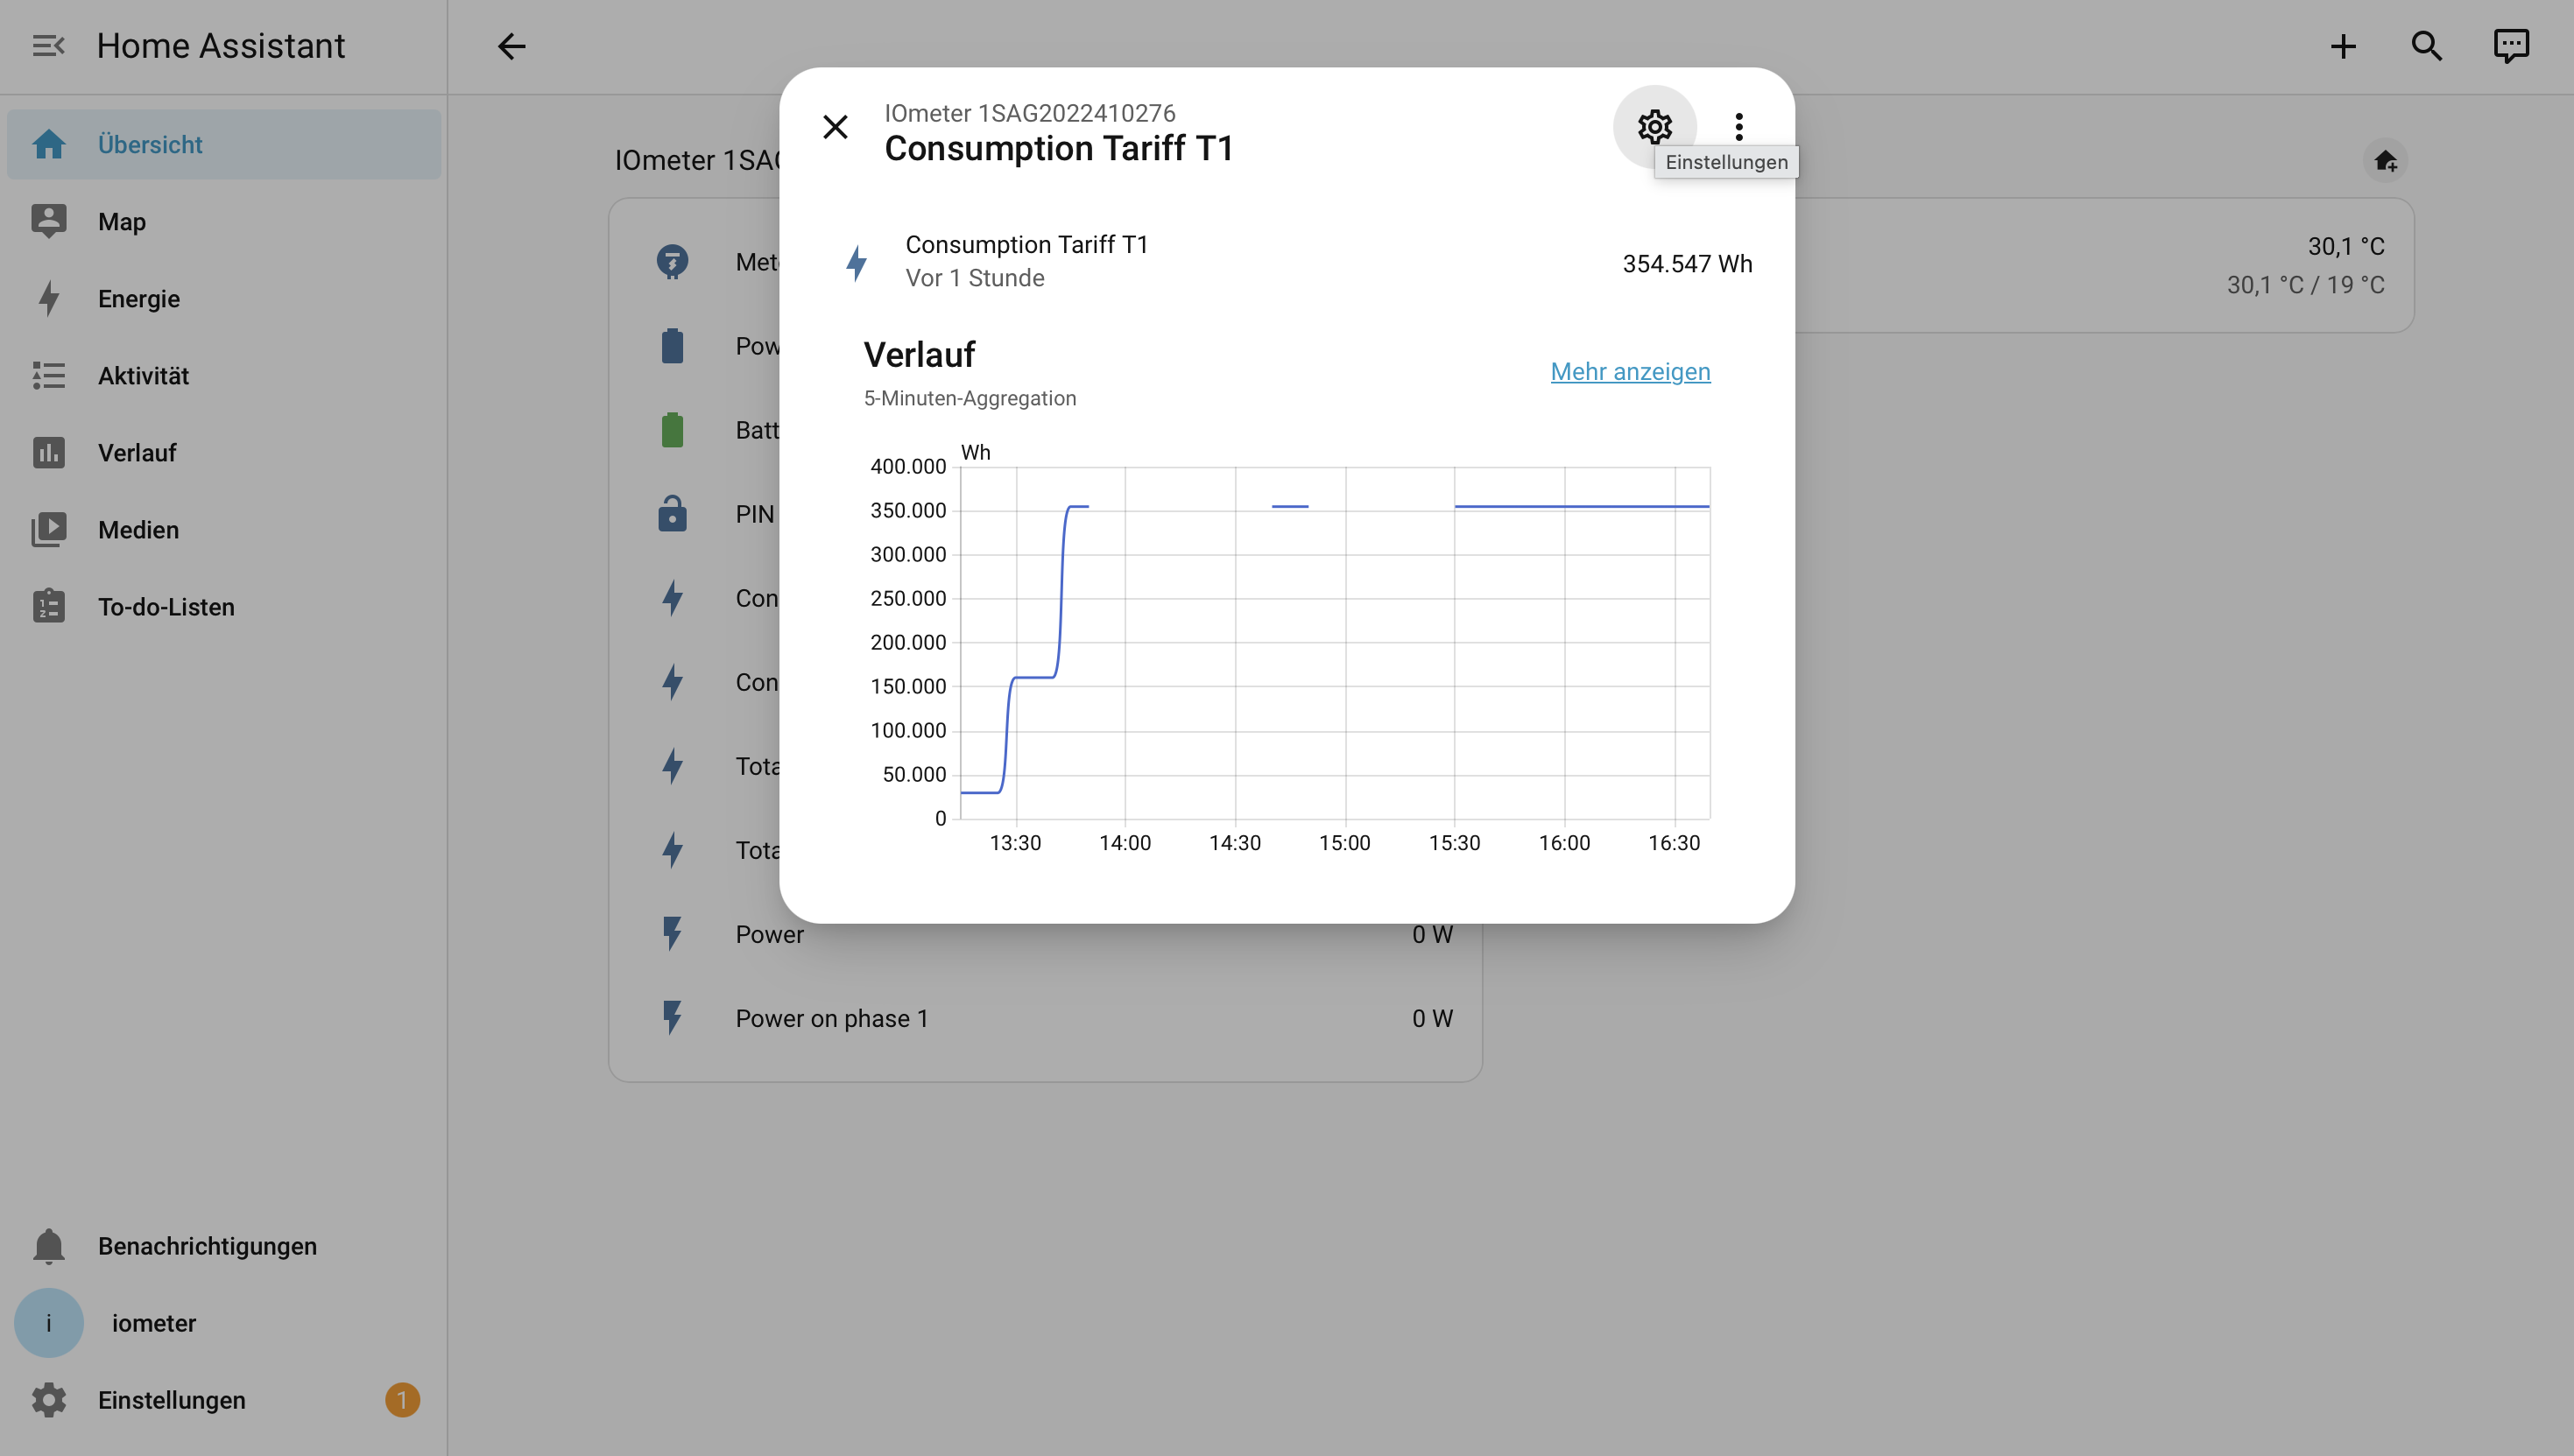The image size is (2574, 1456).
Task: Click the plus add icon in header
Action: (2343, 46)
